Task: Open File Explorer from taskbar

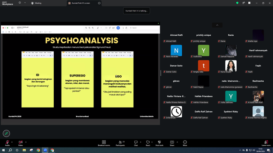Action: click(24, 150)
